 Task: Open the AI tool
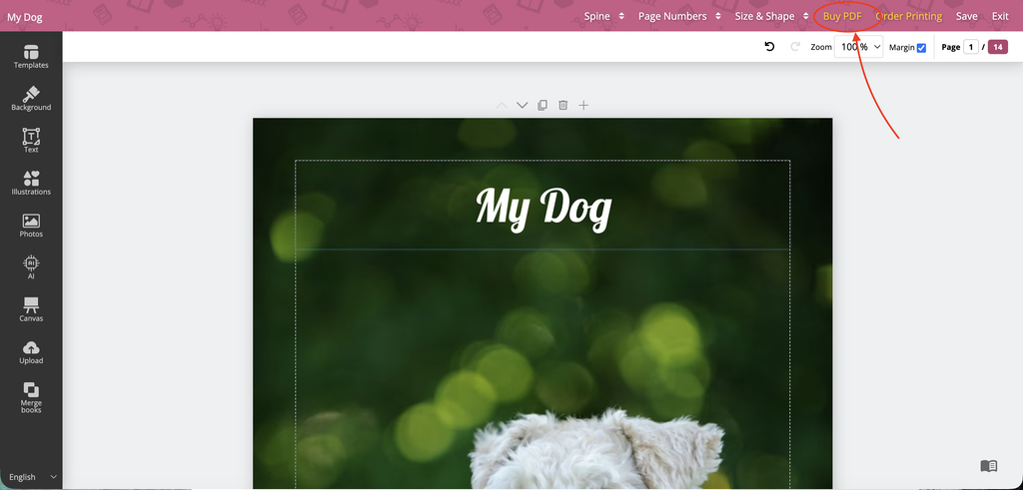click(31, 267)
